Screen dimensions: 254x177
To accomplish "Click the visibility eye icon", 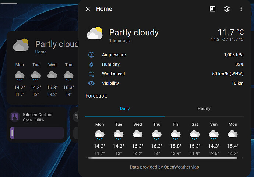I will point(91,83).
